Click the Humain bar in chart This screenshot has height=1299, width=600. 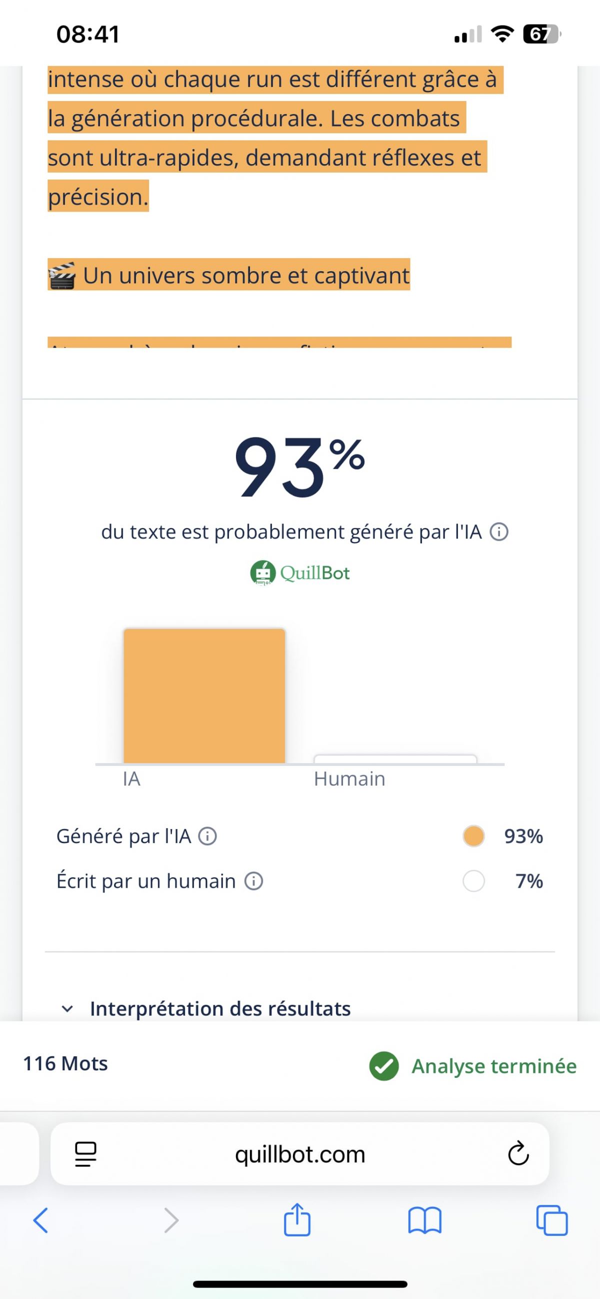pyautogui.click(x=395, y=759)
